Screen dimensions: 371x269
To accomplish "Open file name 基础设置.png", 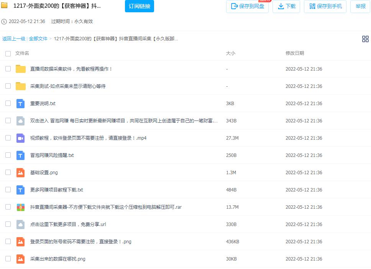I will [44, 173].
